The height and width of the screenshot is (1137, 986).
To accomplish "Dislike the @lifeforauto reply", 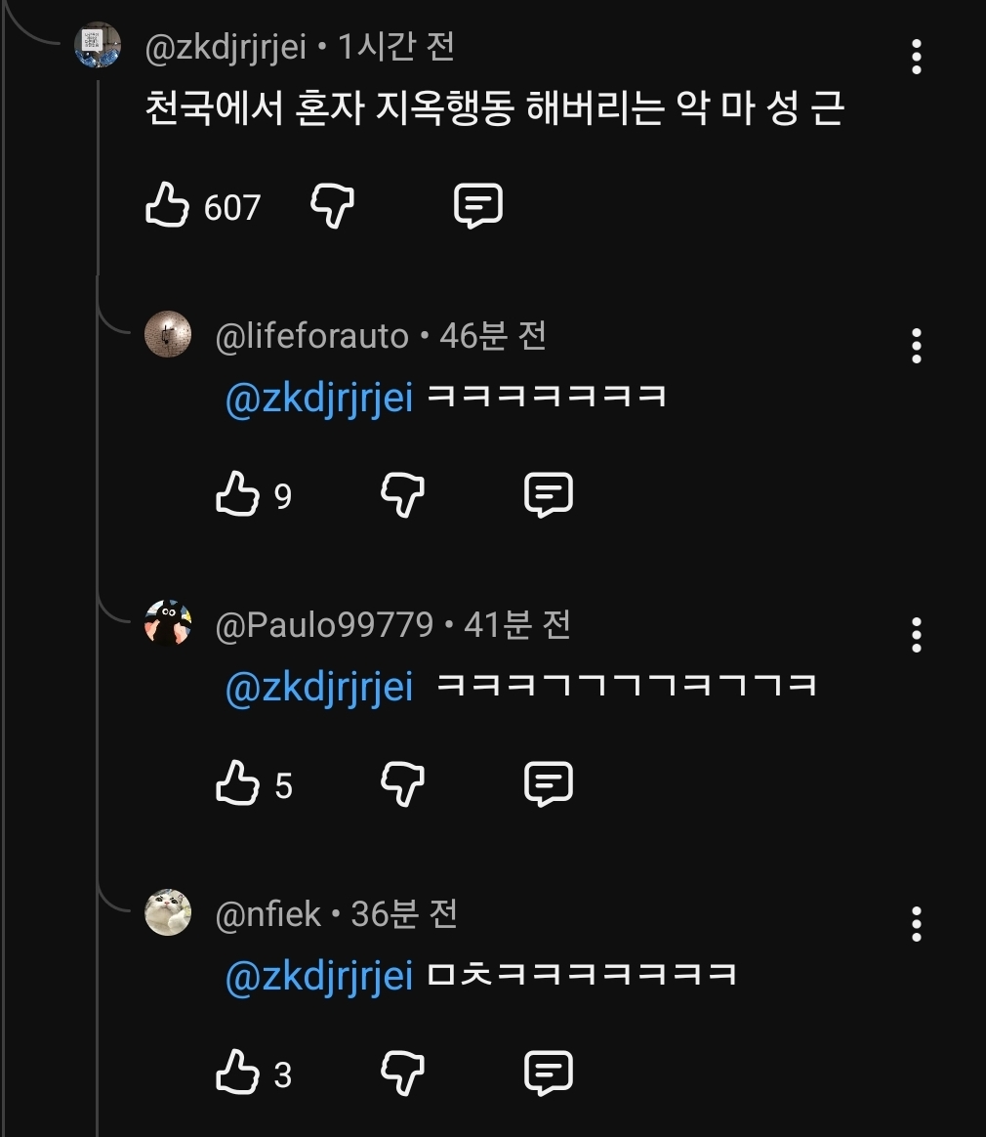I will pyautogui.click(x=403, y=496).
